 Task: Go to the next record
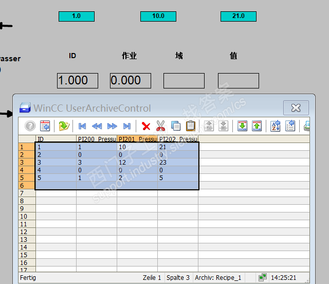tap(112, 126)
